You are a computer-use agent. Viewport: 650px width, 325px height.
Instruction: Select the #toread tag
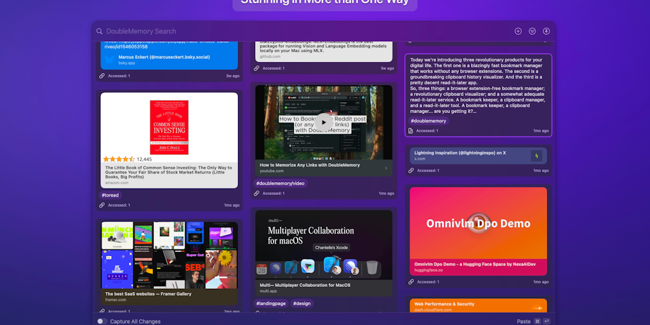click(110, 195)
